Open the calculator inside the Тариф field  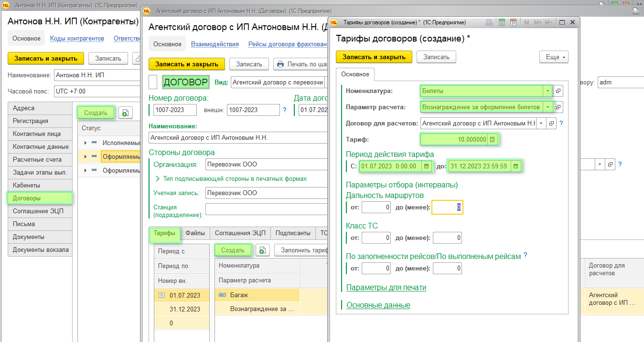click(493, 139)
